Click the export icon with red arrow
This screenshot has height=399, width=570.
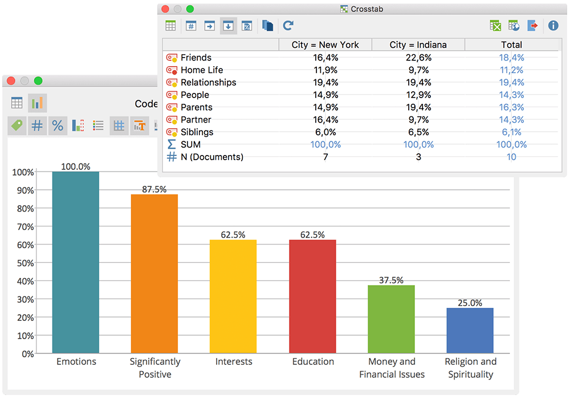coord(532,26)
